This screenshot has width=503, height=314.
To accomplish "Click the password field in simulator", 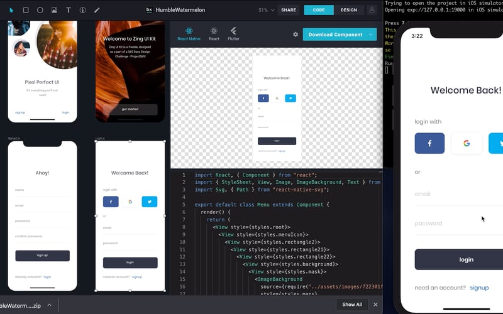I will coord(459,224).
